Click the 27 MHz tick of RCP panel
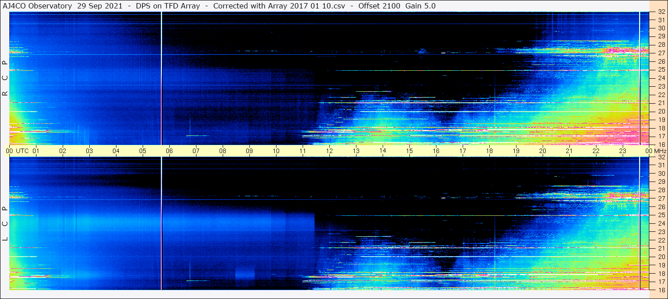Screen dimensions: 668x299 tap(661, 53)
